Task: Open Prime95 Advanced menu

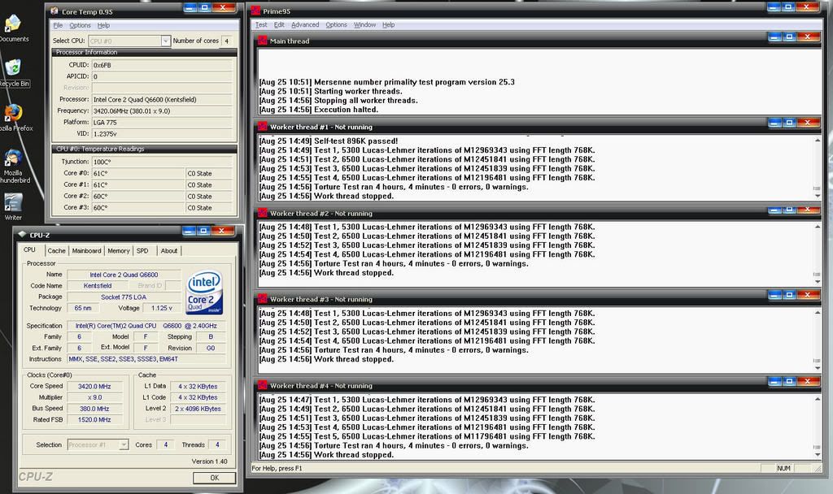Action: pyautogui.click(x=306, y=25)
